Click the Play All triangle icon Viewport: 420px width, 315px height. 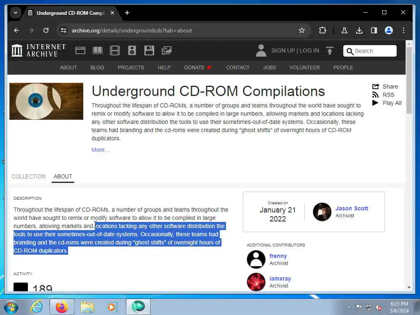tap(375, 103)
